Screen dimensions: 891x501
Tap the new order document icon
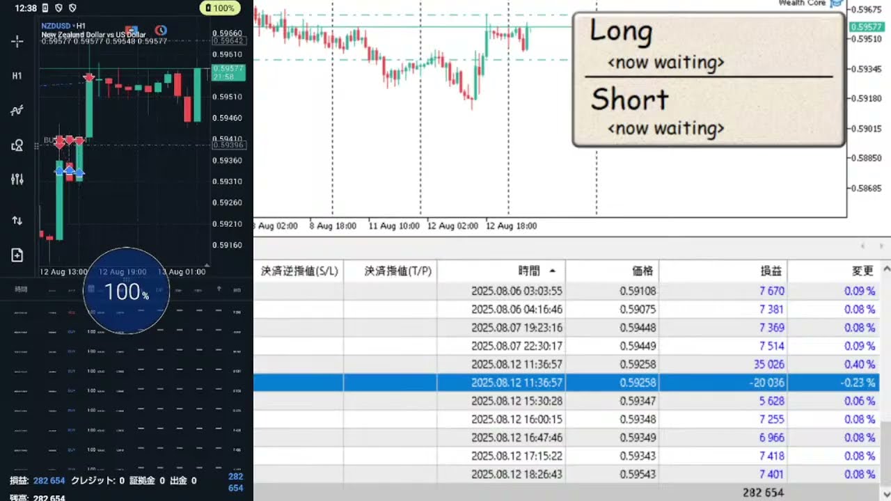coord(17,255)
